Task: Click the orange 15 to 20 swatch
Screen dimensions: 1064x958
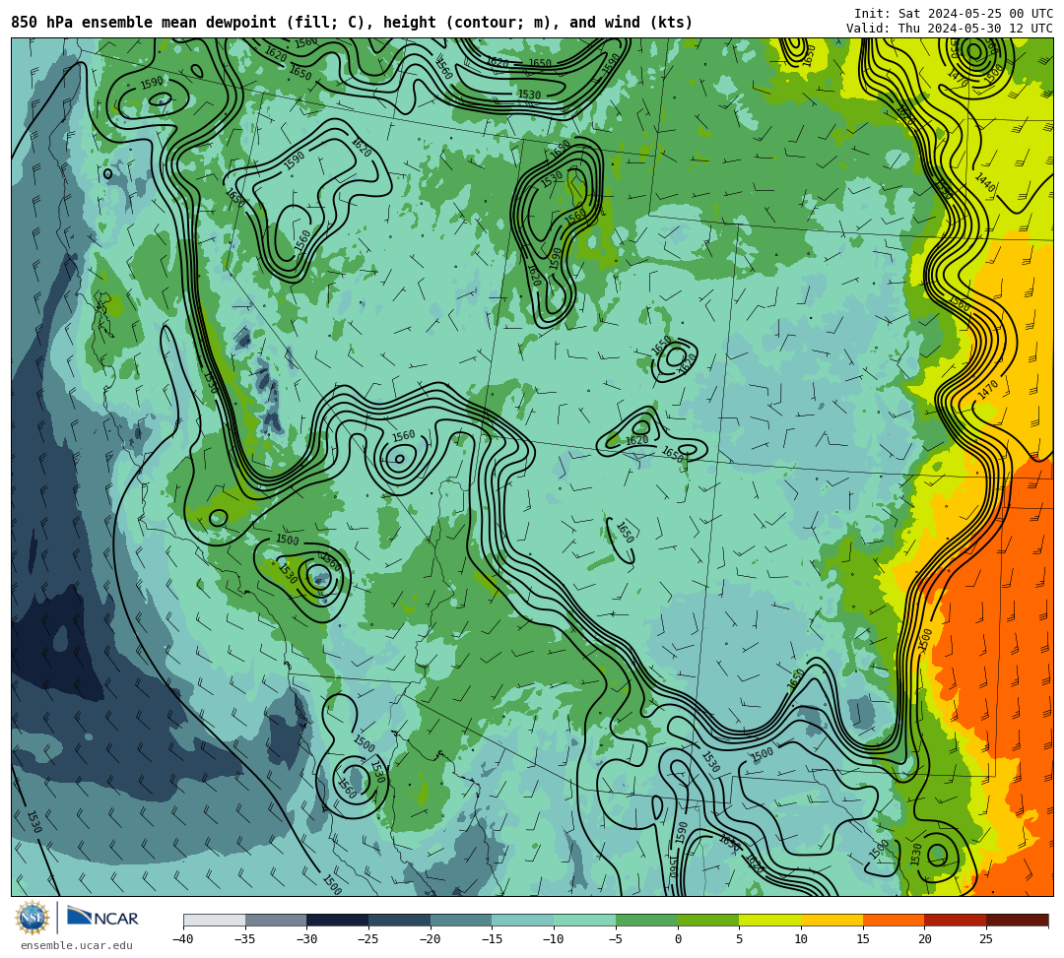Action: pos(894,920)
